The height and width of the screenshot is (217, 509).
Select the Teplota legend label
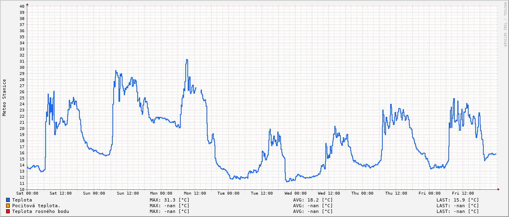22,200
